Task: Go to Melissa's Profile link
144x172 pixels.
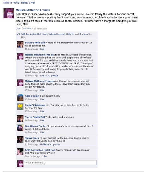Action: pyautogui.click(x=11, y=3)
